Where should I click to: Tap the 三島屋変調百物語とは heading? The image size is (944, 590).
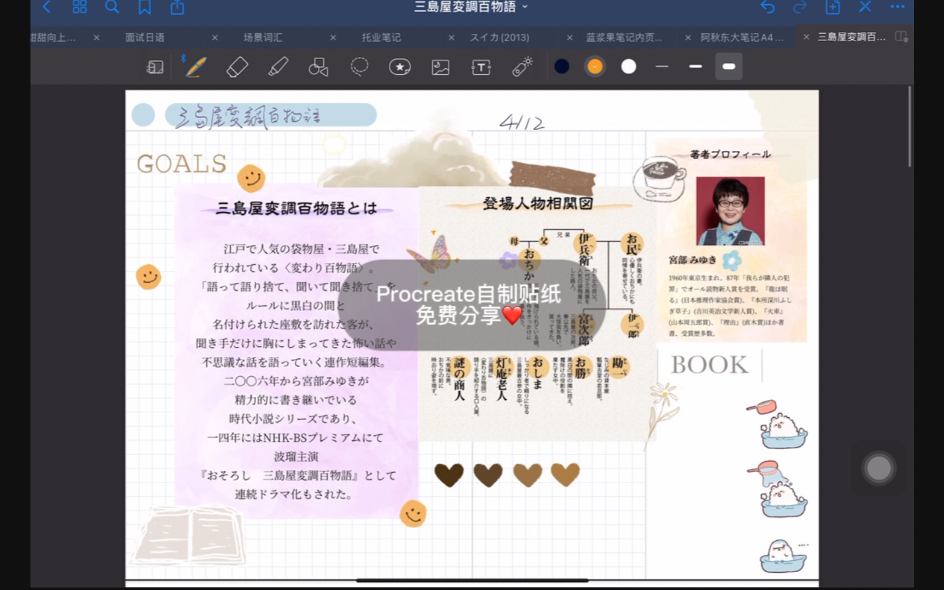[296, 209]
